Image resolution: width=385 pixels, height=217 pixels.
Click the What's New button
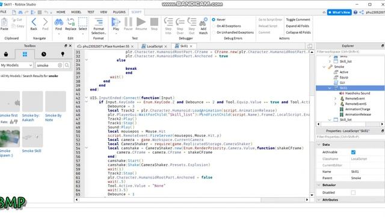339,12
